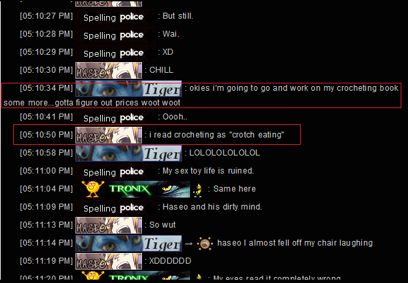Click the timestamp 05:10:34 PM
This screenshot has height=283, width=408.
click(x=46, y=88)
